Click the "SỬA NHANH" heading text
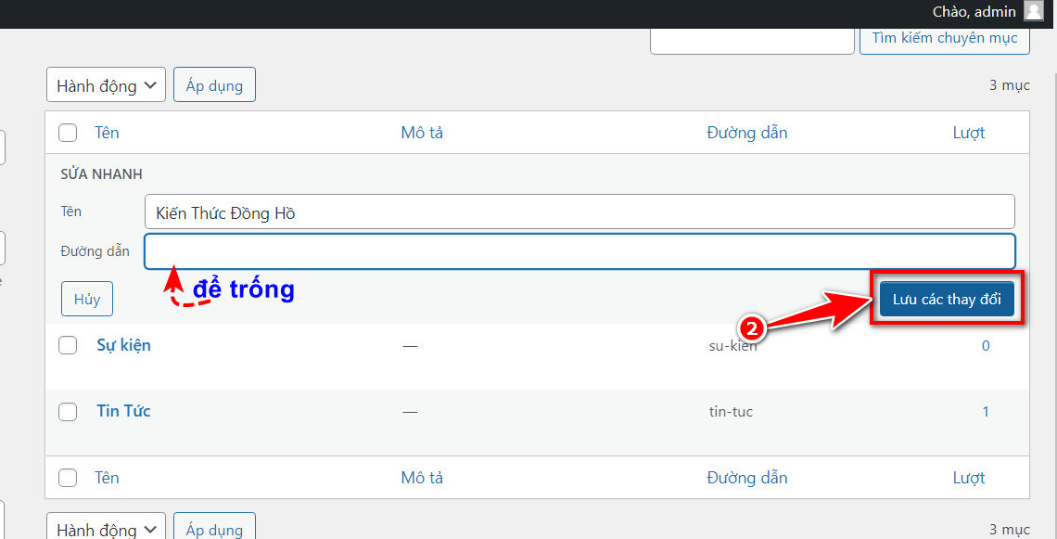Image resolution: width=1057 pixels, height=539 pixels. pyautogui.click(x=101, y=174)
